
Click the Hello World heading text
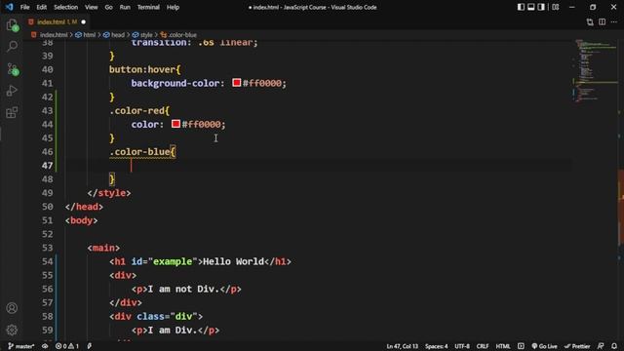coord(234,261)
